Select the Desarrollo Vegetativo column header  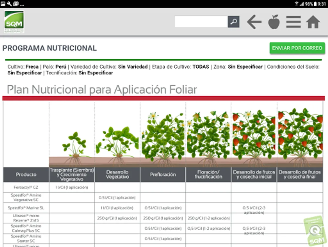click(x=117, y=175)
